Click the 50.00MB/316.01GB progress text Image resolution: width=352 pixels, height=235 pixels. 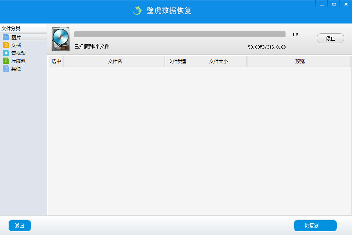267,47
